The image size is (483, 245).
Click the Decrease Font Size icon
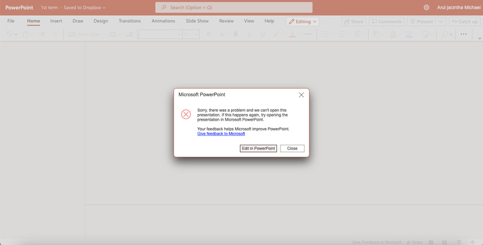point(222,34)
